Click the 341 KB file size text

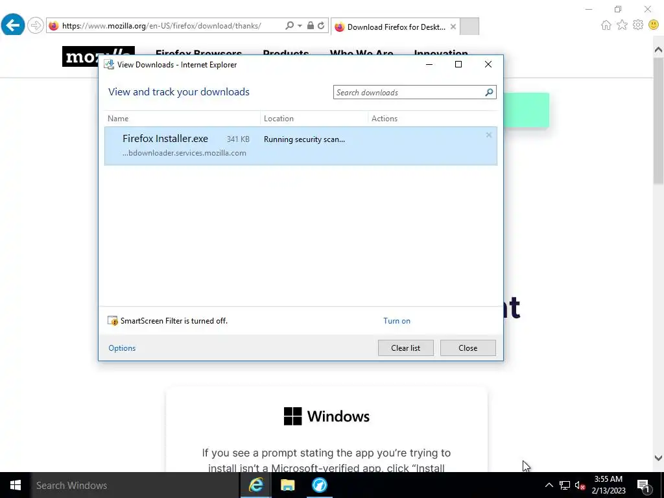pos(238,139)
